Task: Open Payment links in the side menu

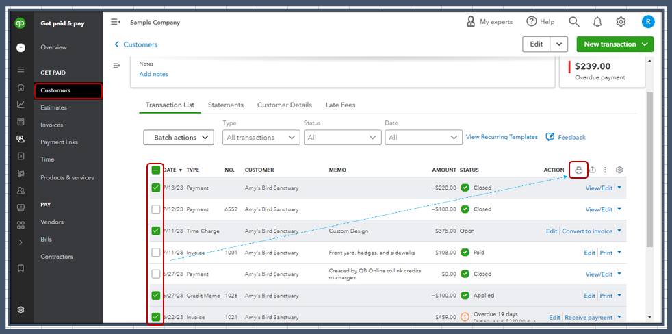Action: pyautogui.click(x=59, y=142)
